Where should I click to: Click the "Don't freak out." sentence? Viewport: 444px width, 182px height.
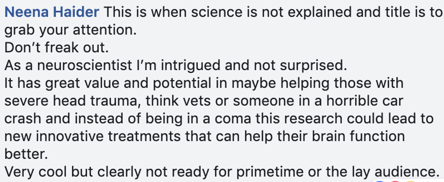click(58, 48)
